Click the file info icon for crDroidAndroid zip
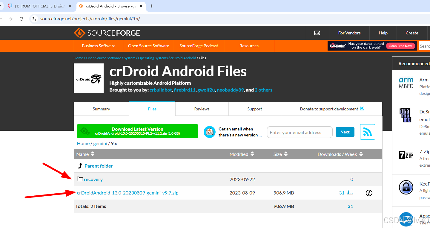 [369, 193]
